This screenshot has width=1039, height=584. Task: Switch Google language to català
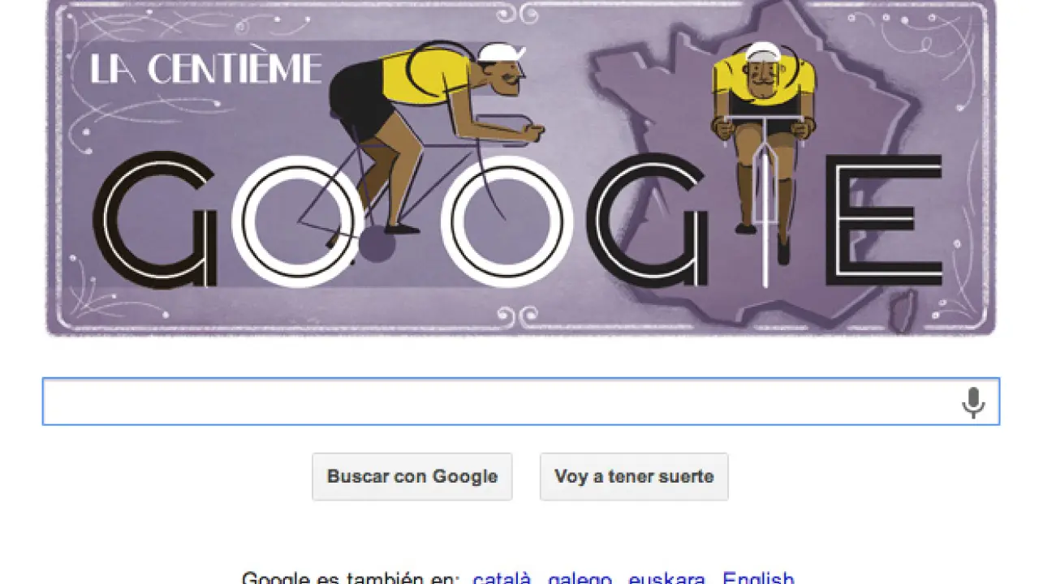point(502,578)
